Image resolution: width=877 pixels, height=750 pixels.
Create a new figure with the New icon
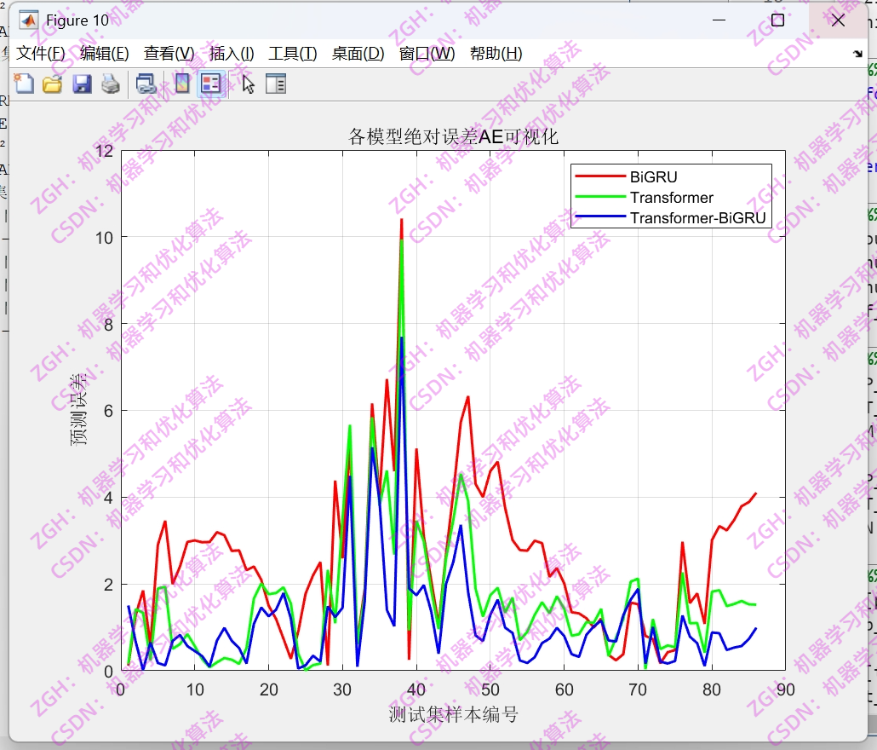24,83
